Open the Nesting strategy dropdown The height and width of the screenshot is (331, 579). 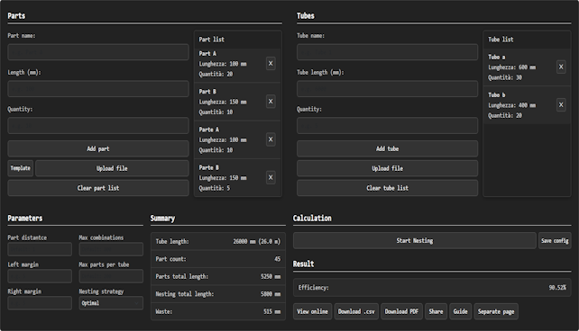coord(111,303)
